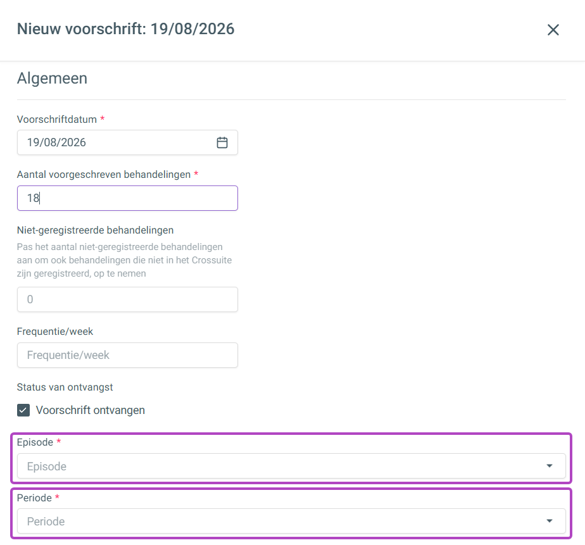The width and height of the screenshot is (585, 545).
Task: Click the Periode field label
Action: coord(34,498)
